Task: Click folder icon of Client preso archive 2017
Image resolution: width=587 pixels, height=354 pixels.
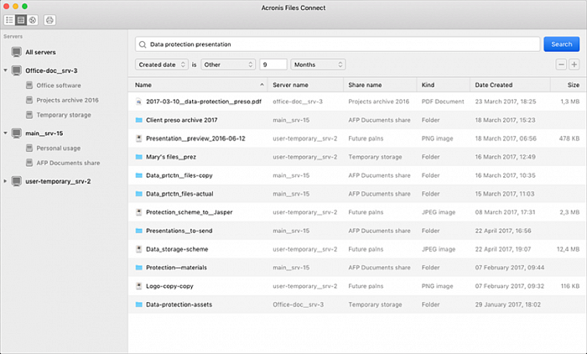Action: (x=139, y=120)
